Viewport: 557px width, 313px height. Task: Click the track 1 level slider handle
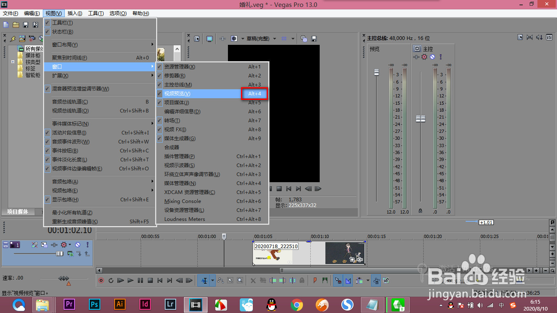point(60,253)
